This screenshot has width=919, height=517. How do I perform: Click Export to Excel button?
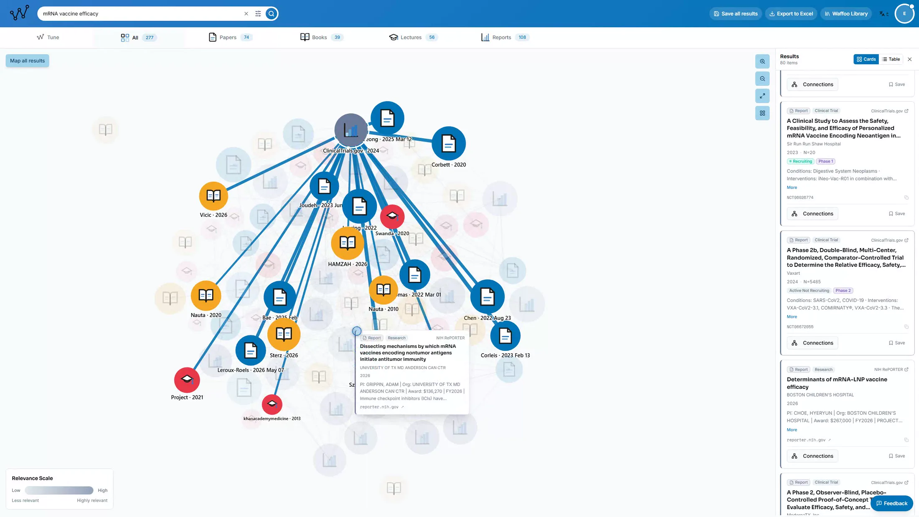tap(791, 14)
